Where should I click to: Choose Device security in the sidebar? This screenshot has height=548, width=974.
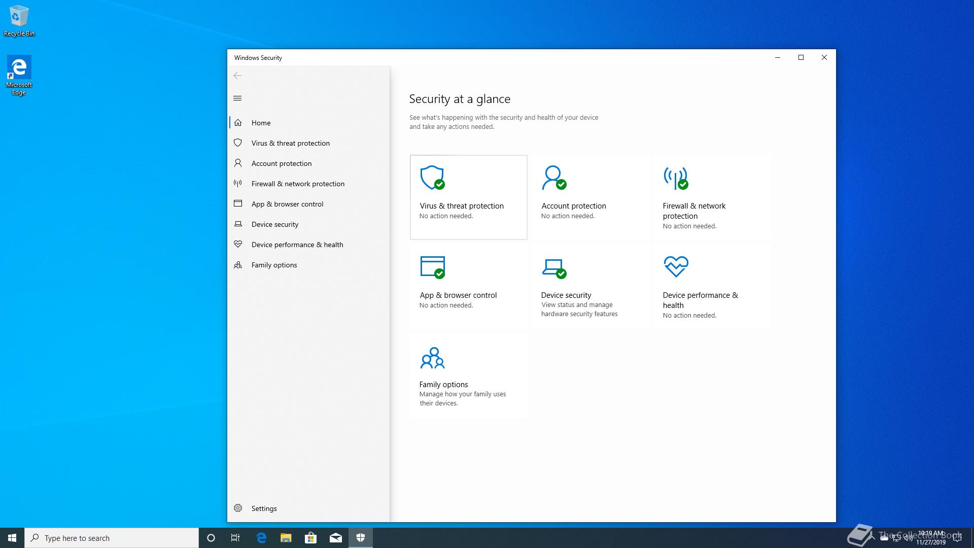308,224
